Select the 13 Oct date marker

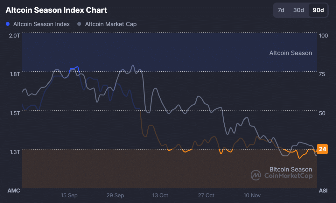pos(160,195)
